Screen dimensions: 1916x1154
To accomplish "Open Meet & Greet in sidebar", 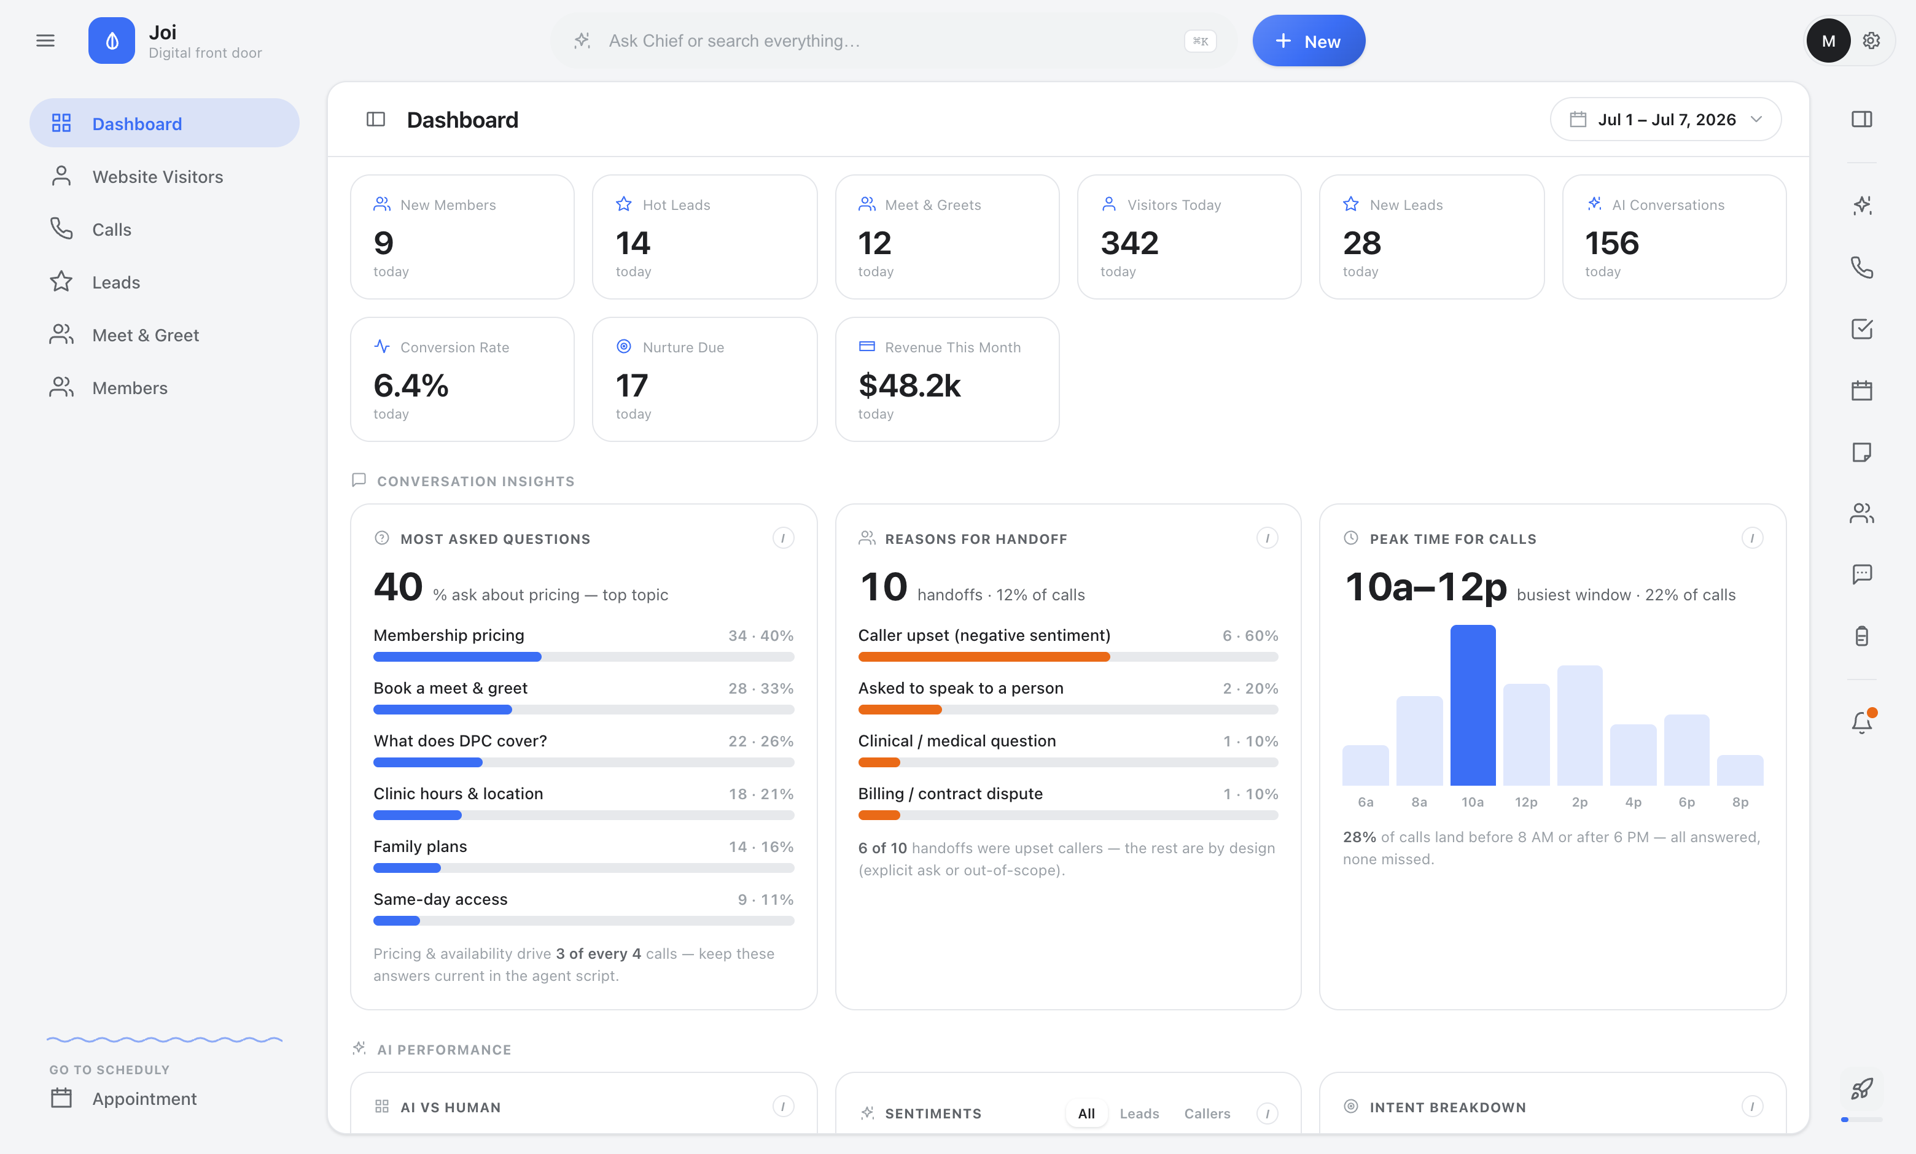I will [x=164, y=335].
